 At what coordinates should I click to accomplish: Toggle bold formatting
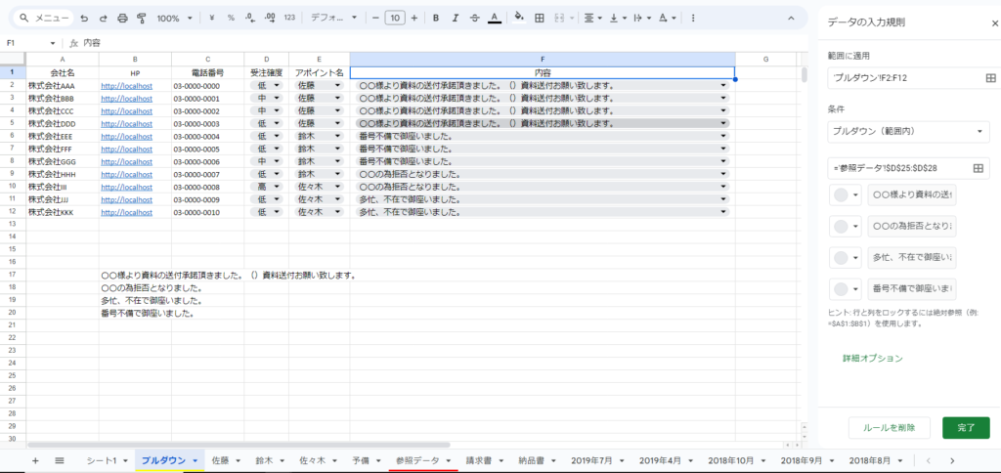pos(435,18)
